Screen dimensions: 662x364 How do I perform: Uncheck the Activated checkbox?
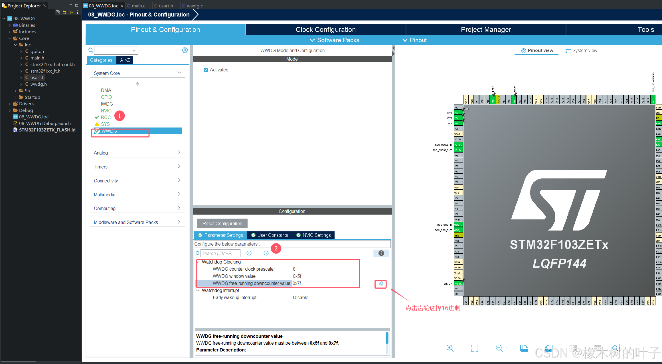pos(206,70)
